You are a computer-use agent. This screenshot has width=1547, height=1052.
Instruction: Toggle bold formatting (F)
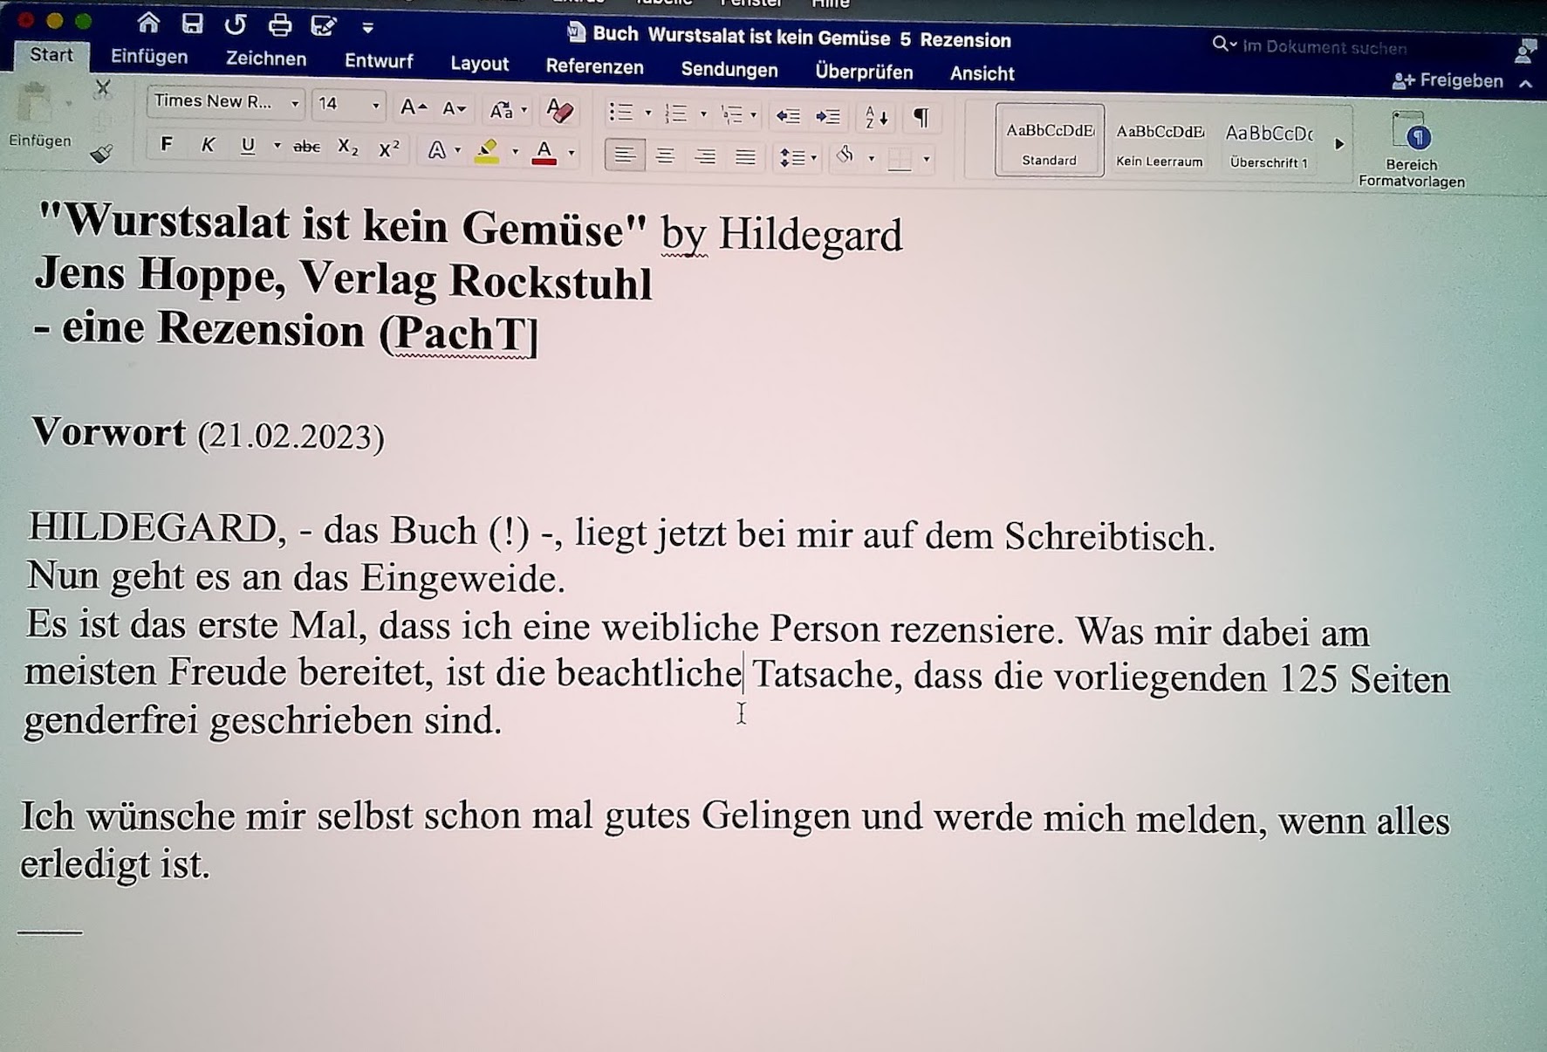[166, 145]
